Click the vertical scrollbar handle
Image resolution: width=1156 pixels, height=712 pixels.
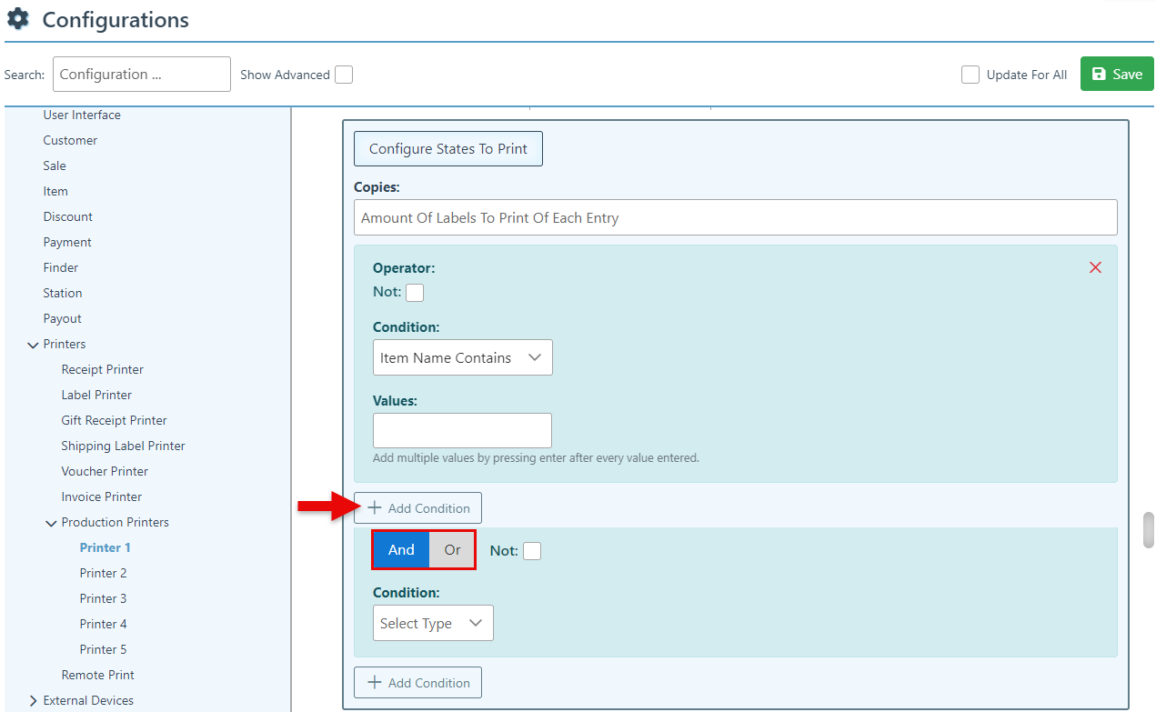point(1148,530)
